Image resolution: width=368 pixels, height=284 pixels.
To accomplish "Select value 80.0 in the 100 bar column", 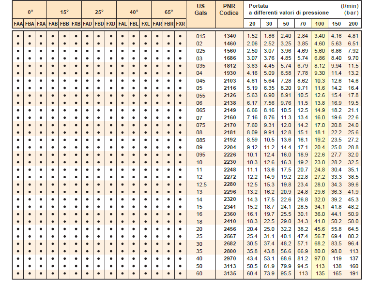I will [x=320, y=251].
